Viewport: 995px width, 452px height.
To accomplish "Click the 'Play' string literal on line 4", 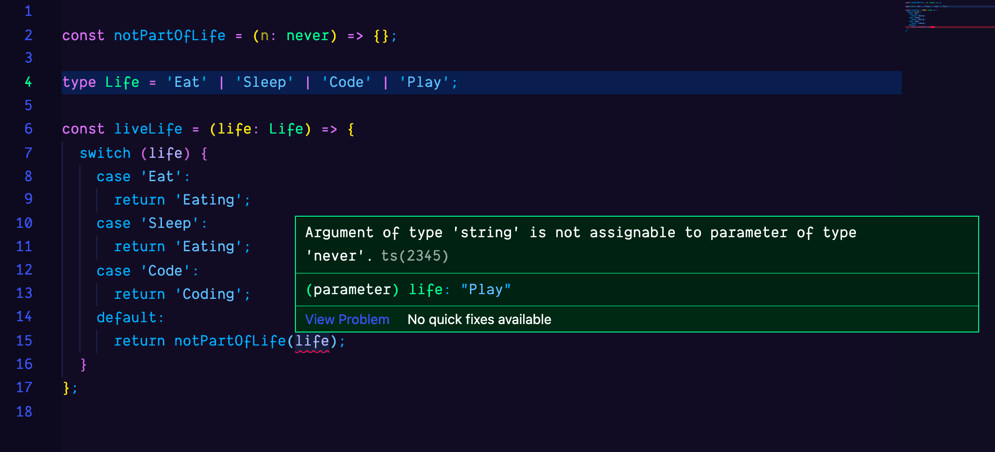I will tap(424, 83).
